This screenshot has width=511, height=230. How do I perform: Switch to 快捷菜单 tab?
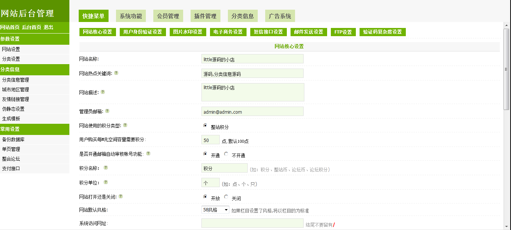(94, 16)
